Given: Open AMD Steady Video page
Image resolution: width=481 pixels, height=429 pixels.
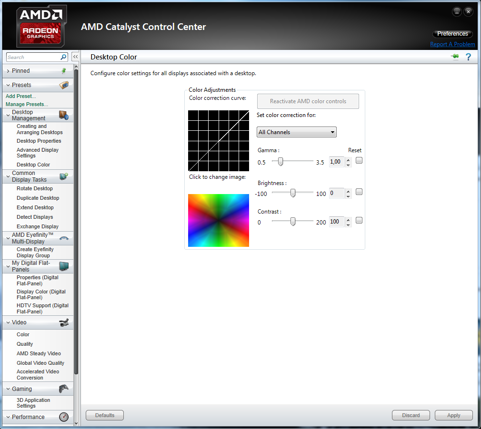Looking at the screenshot, I should (x=39, y=354).
